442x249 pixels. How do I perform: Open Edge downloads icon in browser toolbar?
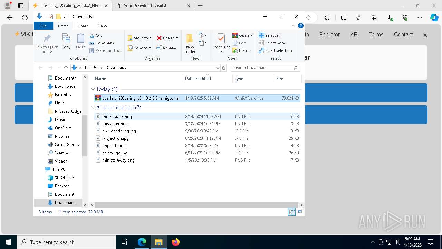(390, 18)
